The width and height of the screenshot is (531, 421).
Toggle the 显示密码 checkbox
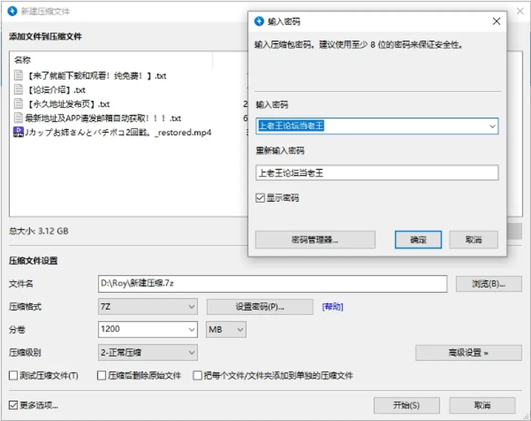click(260, 198)
